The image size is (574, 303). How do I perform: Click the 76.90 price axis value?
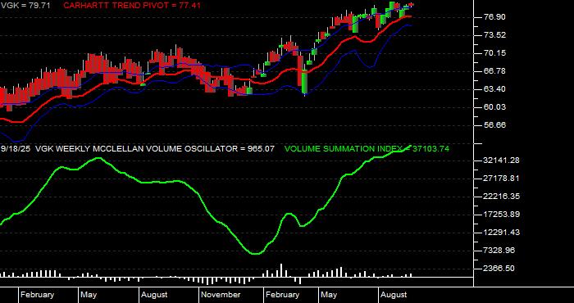[x=494, y=17]
